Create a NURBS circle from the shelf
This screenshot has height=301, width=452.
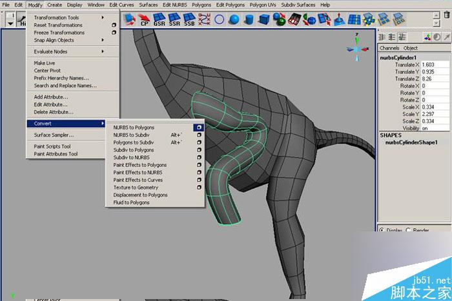click(220, 19)
